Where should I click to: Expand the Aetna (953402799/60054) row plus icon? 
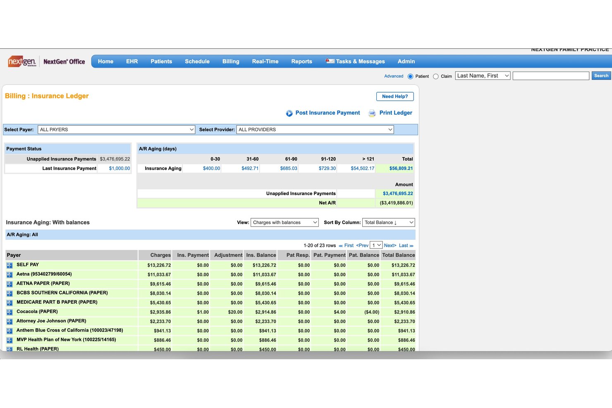click(10, 275)
